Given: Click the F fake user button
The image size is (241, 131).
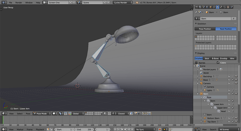Looking at the screenshot, I should tap(234, 18).
